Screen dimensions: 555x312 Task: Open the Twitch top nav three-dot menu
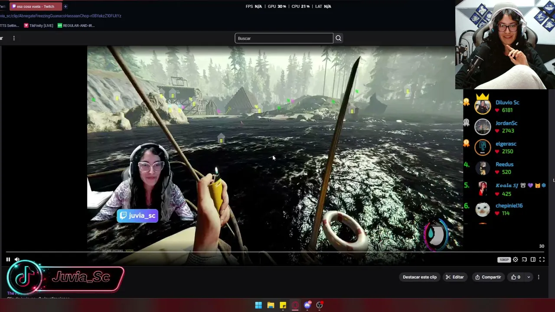click(14, 38)
